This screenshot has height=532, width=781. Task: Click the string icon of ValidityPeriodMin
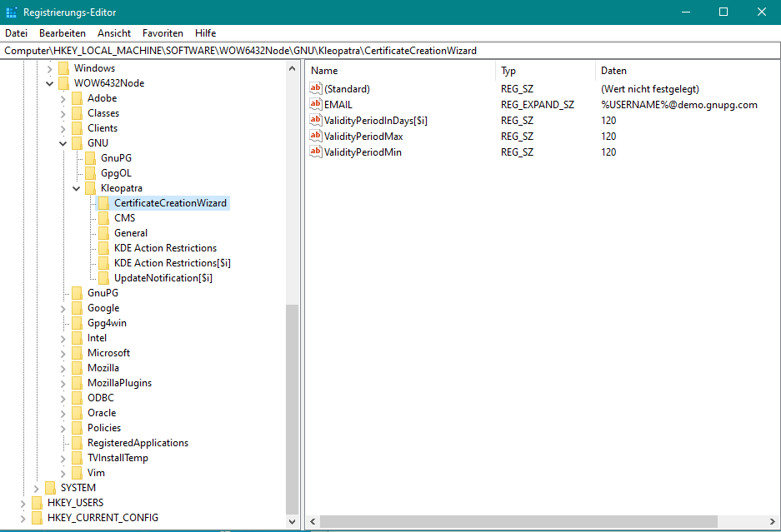click(316, 152)
